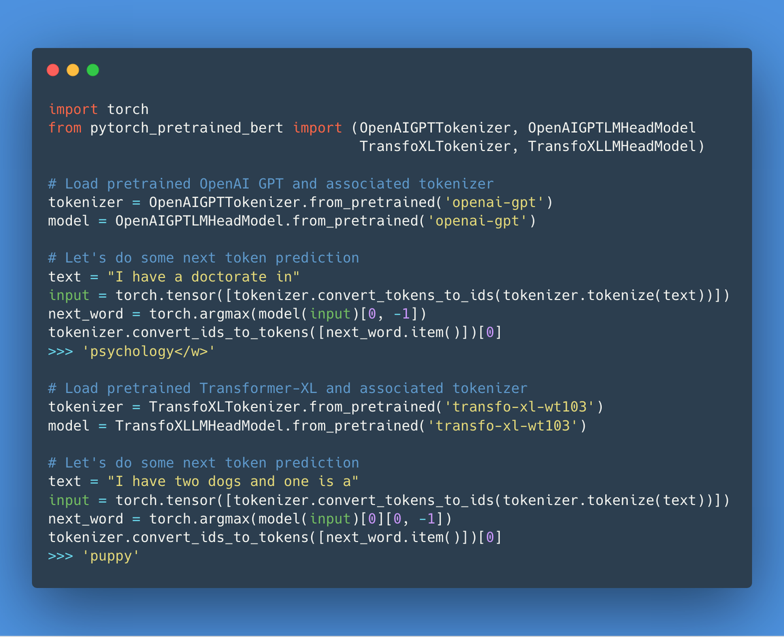
Task: Select the 'import torch' line
Action: click(x=99, y=109)
